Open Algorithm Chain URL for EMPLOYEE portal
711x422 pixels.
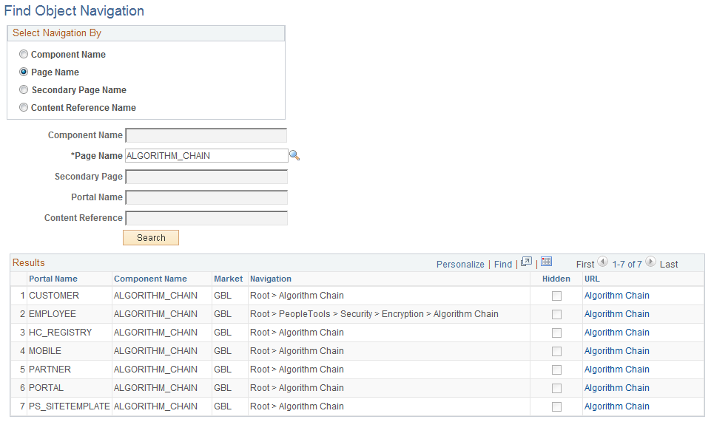(617, 314)
